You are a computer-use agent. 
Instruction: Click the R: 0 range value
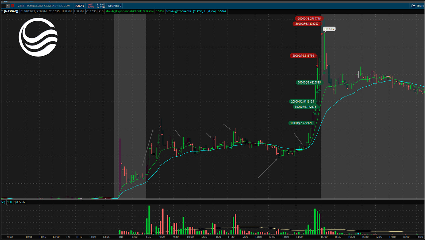tap(101, 11)
